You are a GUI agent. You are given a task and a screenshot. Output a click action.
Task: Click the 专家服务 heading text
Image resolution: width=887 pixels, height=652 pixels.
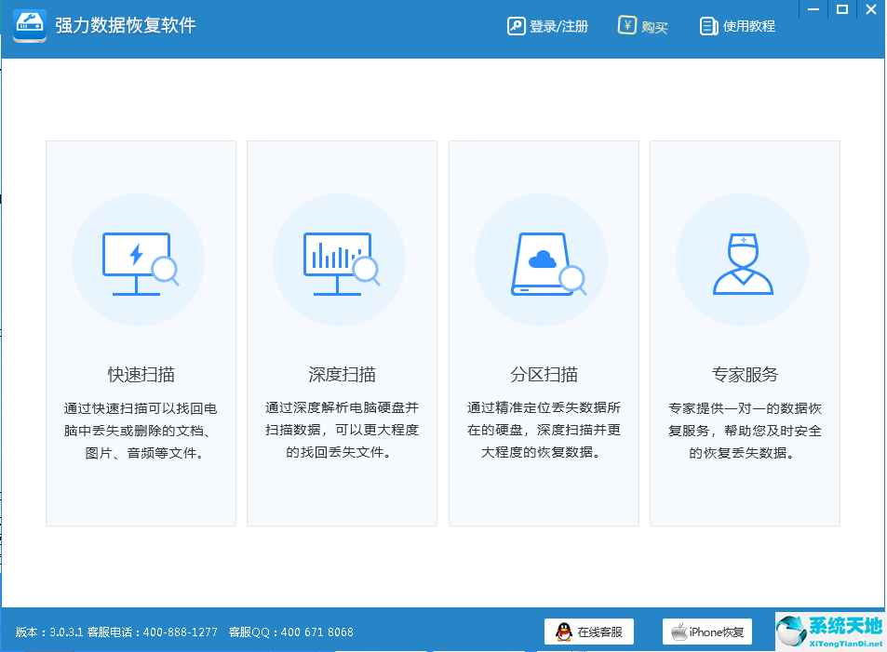pos(745,374)
